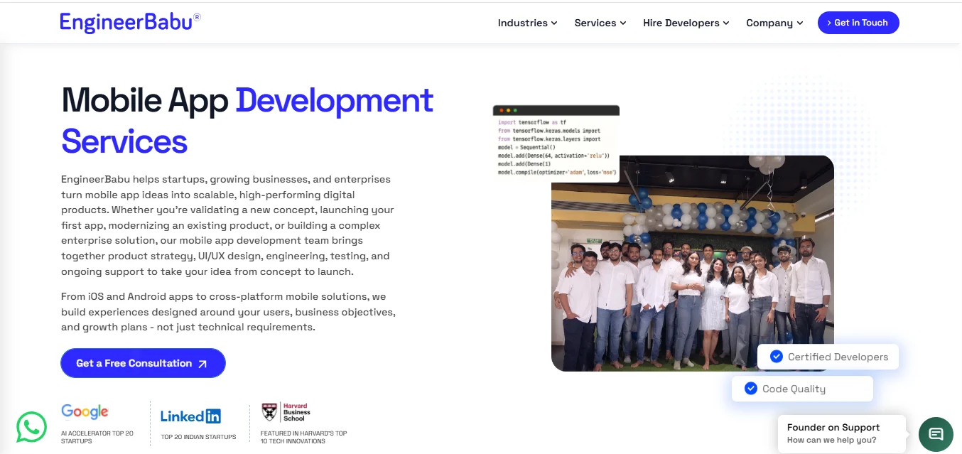Click Get a Free Consultation button
Screen dimensions: 962x454
tap(143, 363)
